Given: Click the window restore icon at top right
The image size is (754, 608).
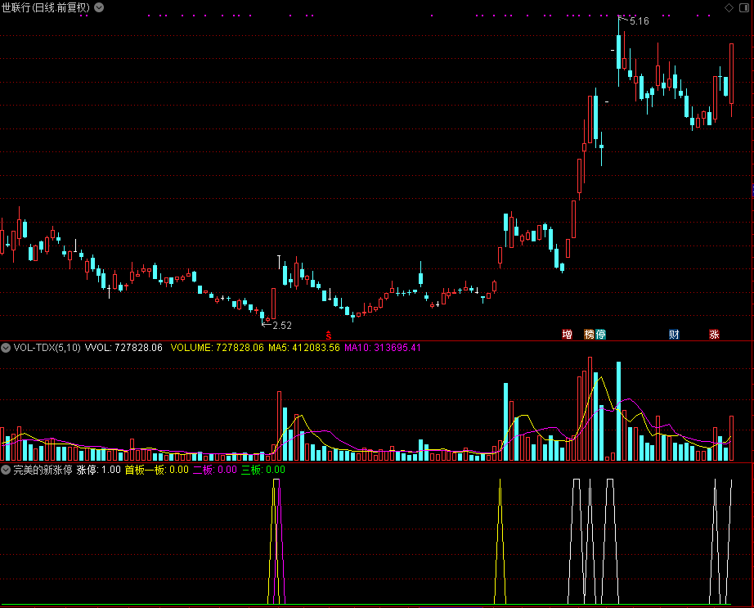Looking at the screenshot, I should click(743, 7).
